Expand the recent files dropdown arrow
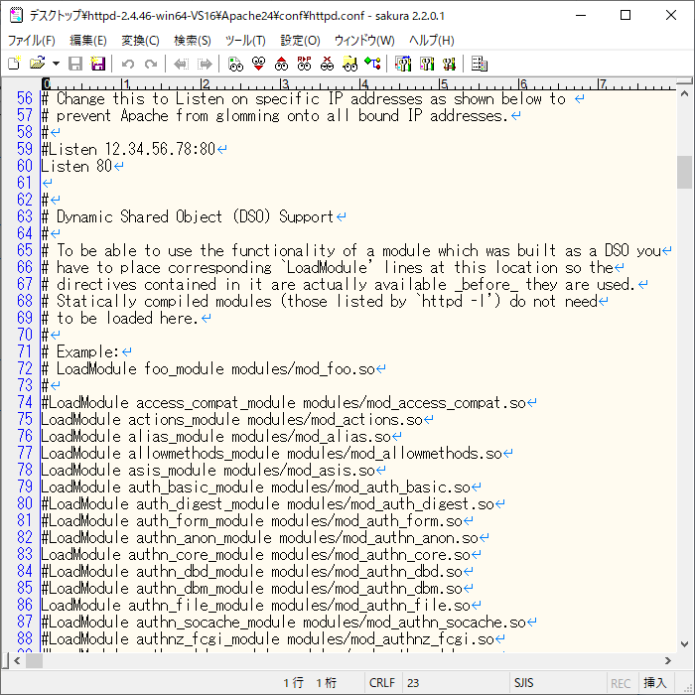 pyautogui.click(x=56, y=64)
